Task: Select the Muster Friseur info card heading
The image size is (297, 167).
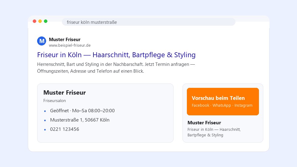Action: click(x=65, y=92)
